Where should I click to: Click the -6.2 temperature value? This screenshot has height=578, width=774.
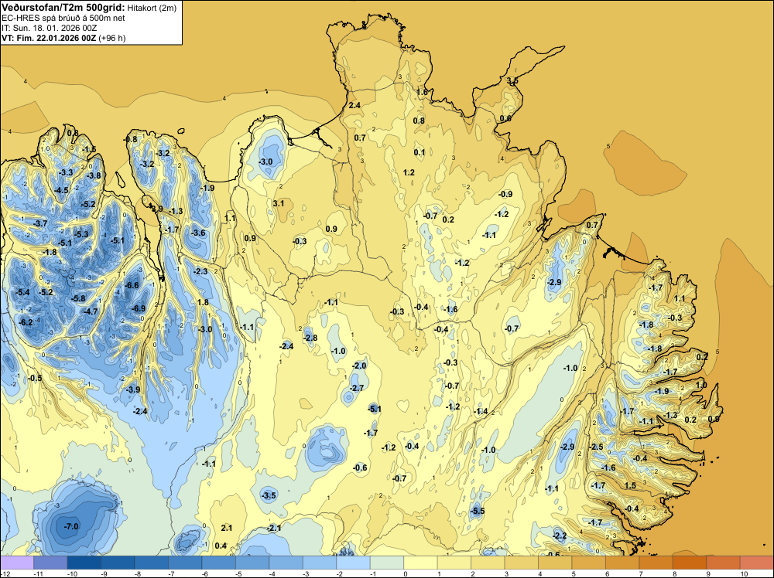coord(26,322)
